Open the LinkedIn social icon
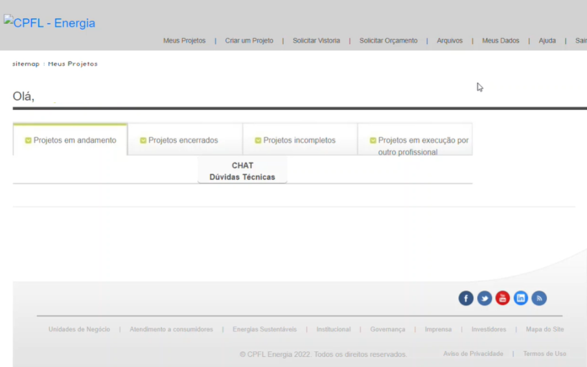587x367 pixels. pos(521,298)
